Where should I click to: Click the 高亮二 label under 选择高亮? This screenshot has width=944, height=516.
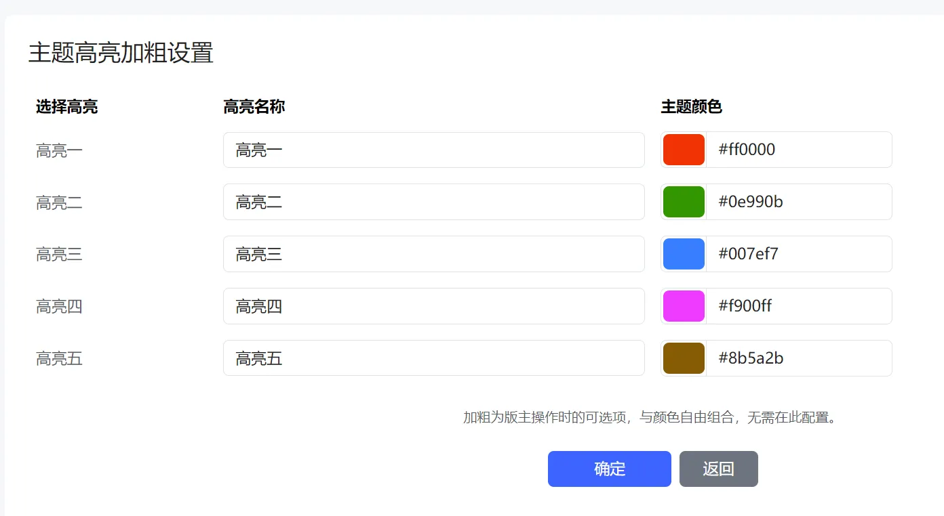pos(59,202)
